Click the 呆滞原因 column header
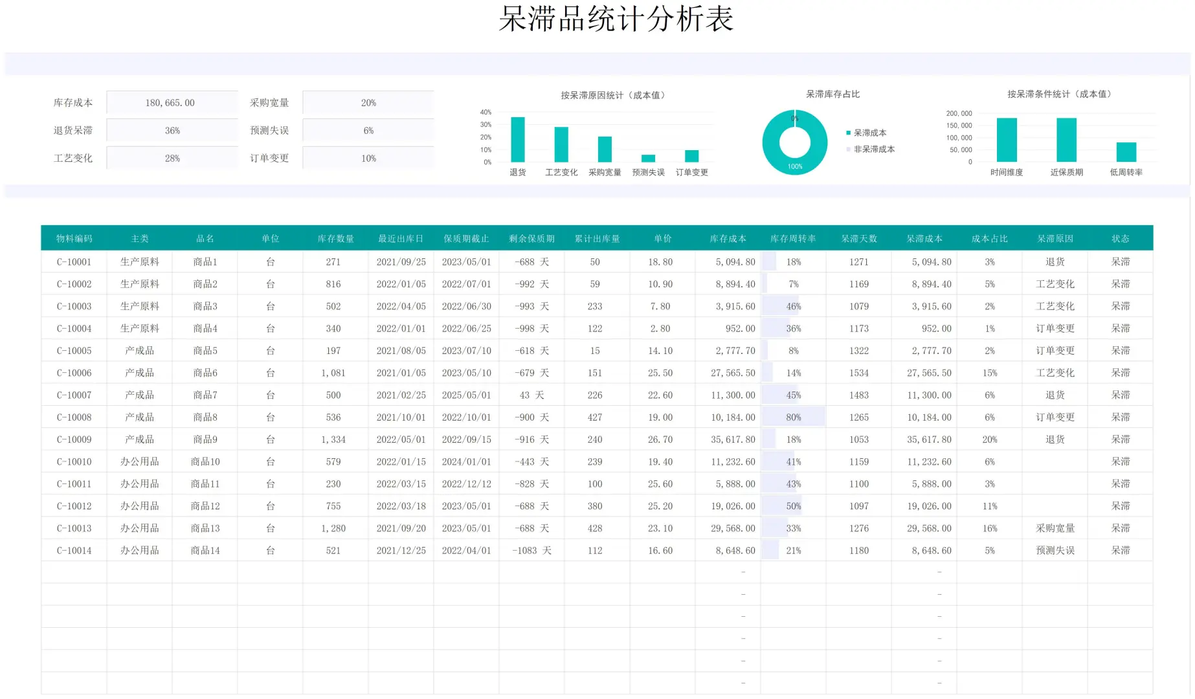Viewport: 1195px width, 699px height. 1055,238
